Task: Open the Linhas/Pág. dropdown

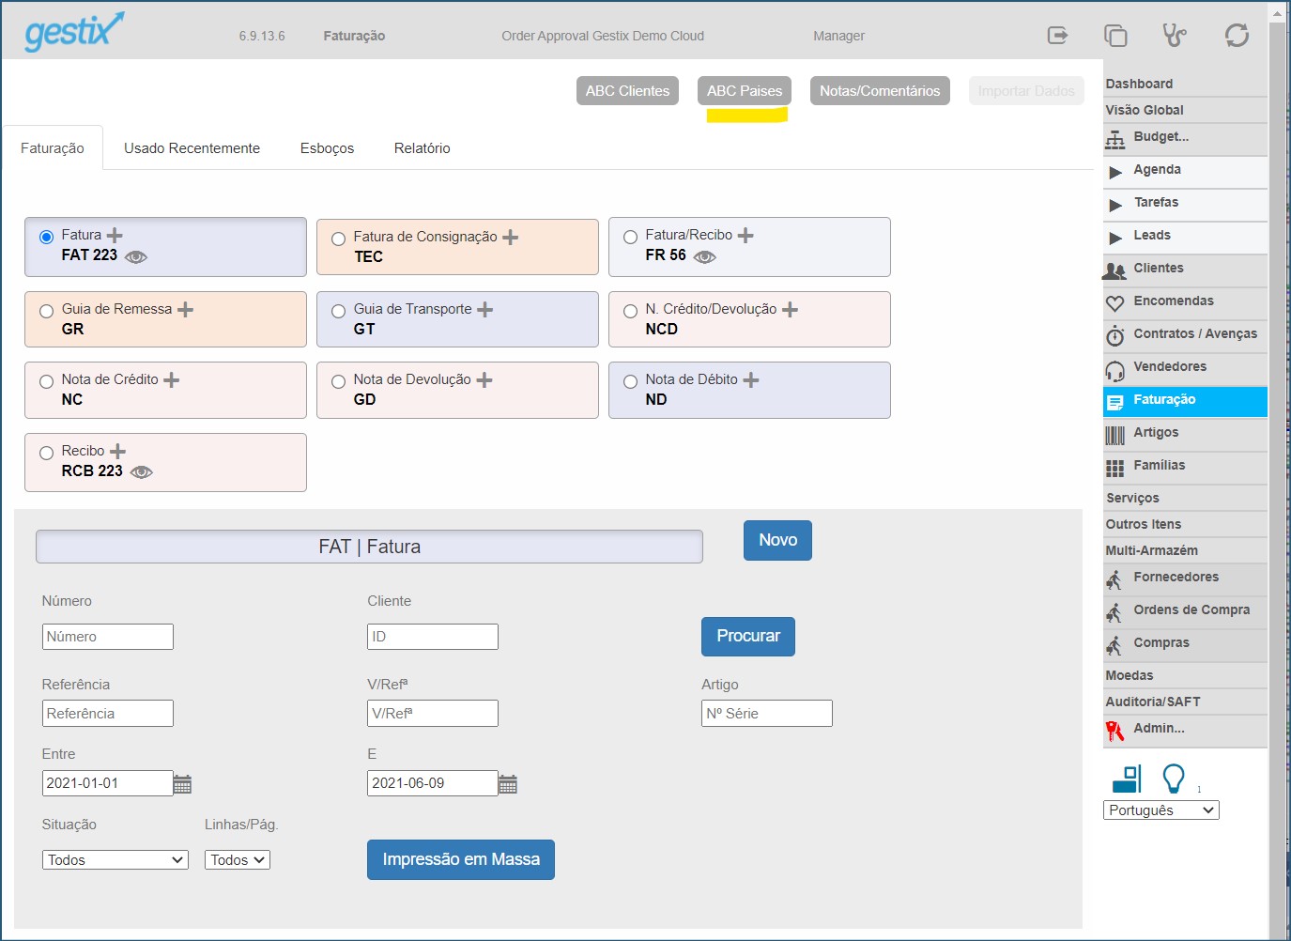Action: [238, 860]
